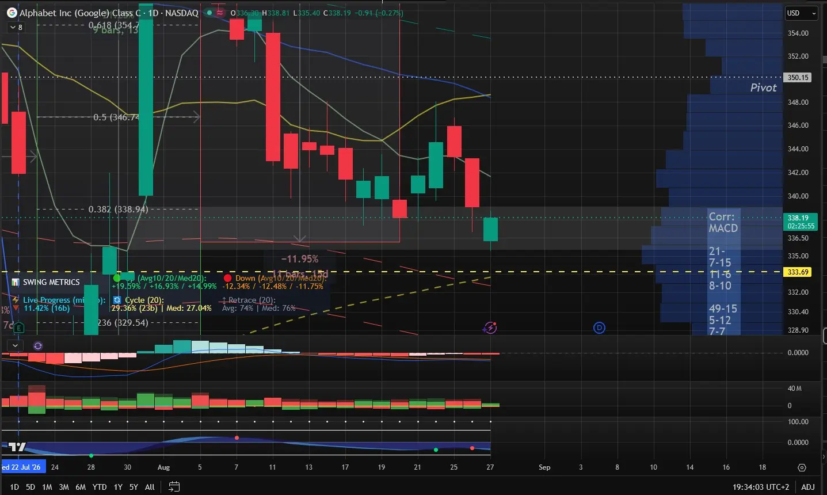Click the earnings E marker on chart
The height and width of the screenshot is (495, 827).
coord(18,328)
